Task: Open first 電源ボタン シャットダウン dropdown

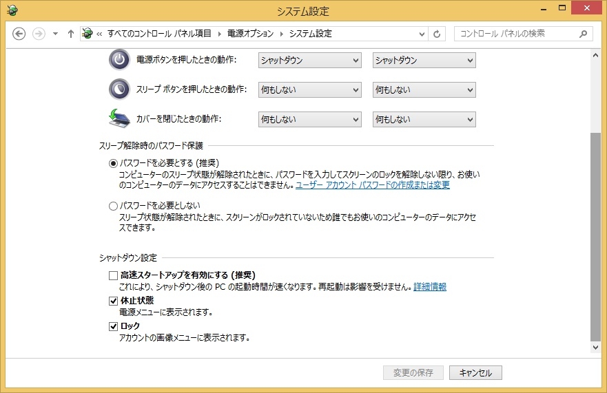Action: (309, 61)
